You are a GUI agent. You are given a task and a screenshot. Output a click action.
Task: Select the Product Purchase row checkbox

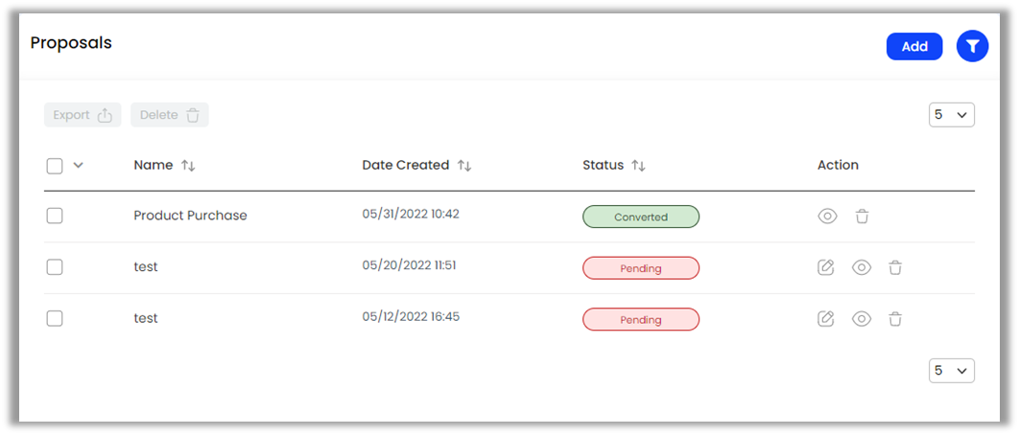55,217
